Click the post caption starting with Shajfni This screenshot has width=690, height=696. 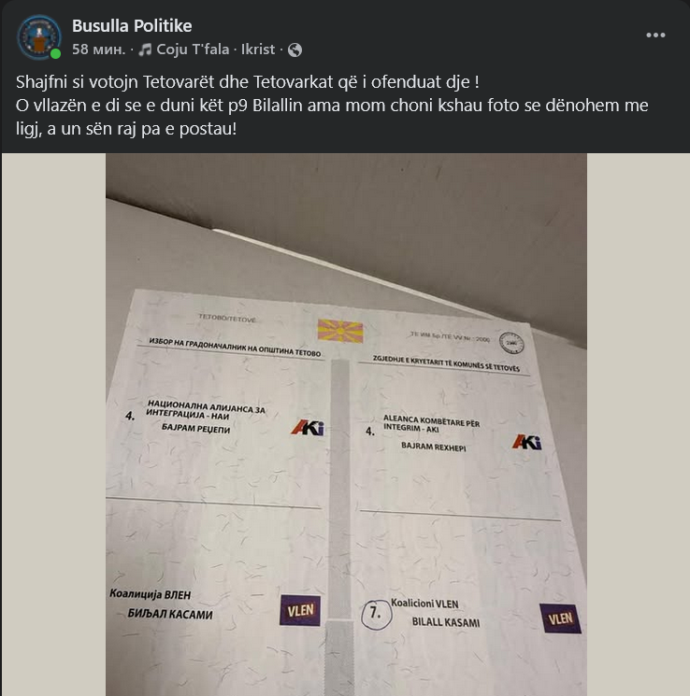(332, 106)
